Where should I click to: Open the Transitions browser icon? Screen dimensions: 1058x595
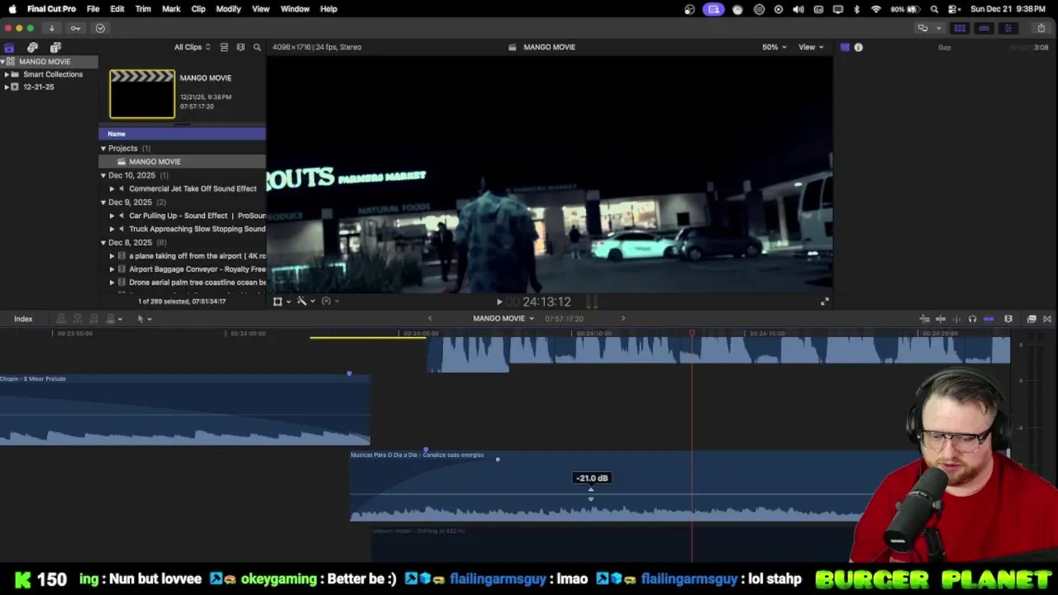[x=1047, y=319]
